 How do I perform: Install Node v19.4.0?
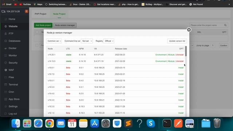tap(181, 94)
